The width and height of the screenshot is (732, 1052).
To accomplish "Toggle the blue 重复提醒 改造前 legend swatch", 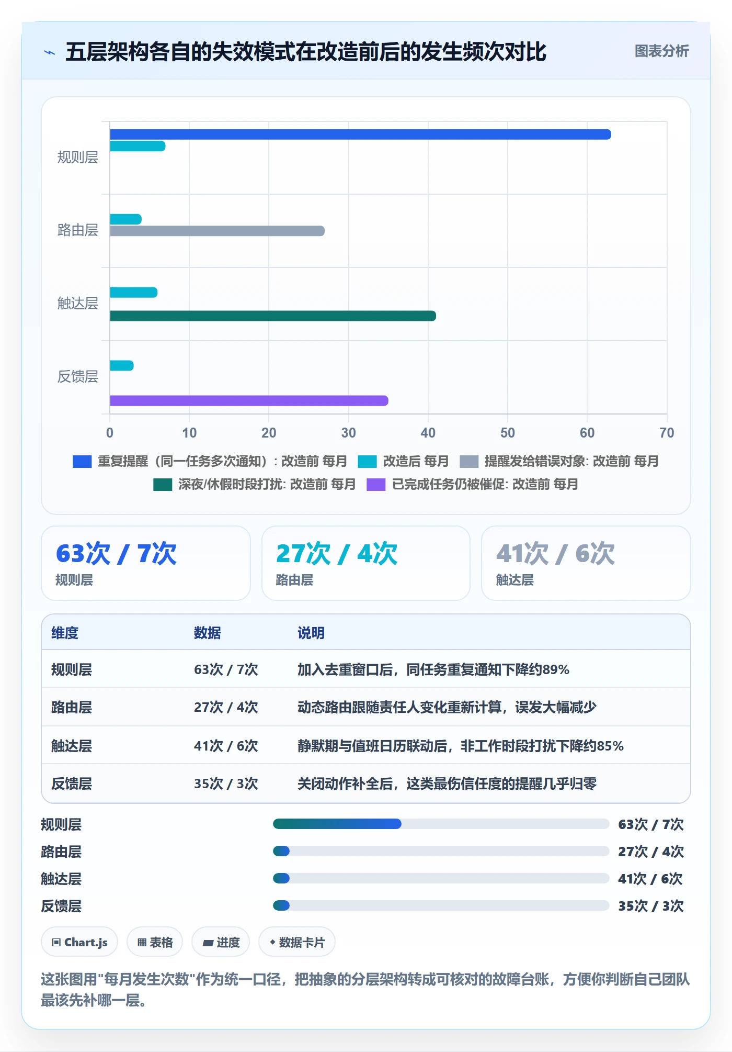I will pyautogui.click(x=82, y=462).
